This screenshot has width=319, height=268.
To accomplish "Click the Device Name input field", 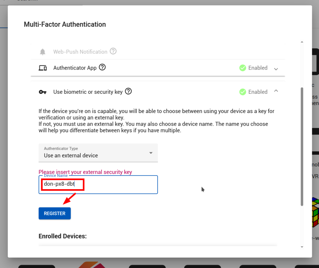I will click(x=98, y=184).
